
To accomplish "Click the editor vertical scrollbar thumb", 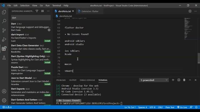I will pyautogui.click(x=199, y=58).
